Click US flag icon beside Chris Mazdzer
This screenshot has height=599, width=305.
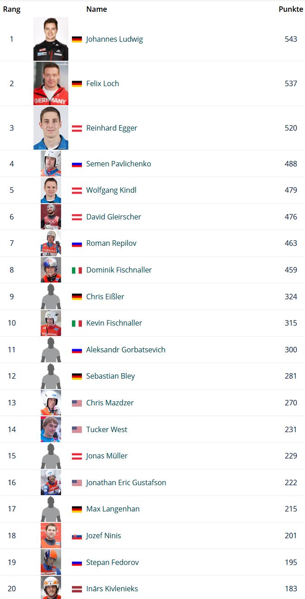(77, 403)
